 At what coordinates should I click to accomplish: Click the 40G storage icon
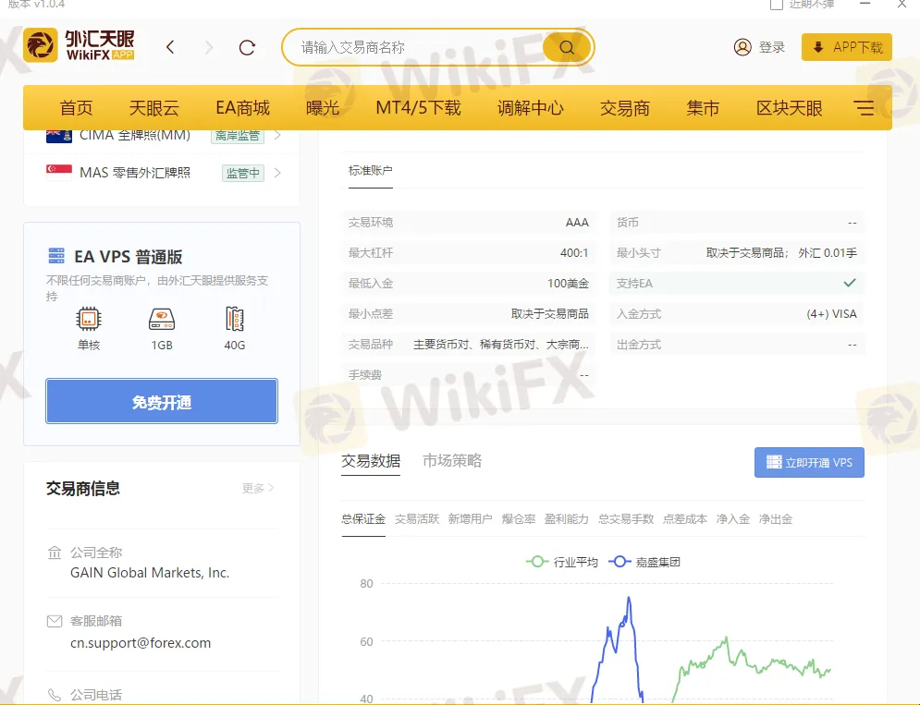pos(233,319)
